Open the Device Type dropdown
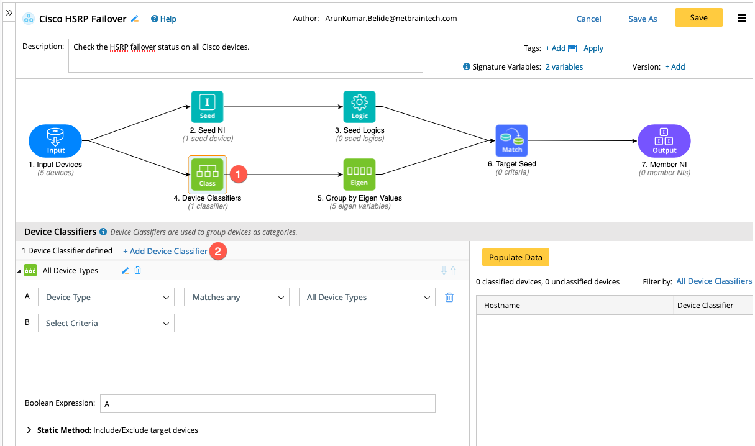The image size is (755, 446). [x=106, y=298]
